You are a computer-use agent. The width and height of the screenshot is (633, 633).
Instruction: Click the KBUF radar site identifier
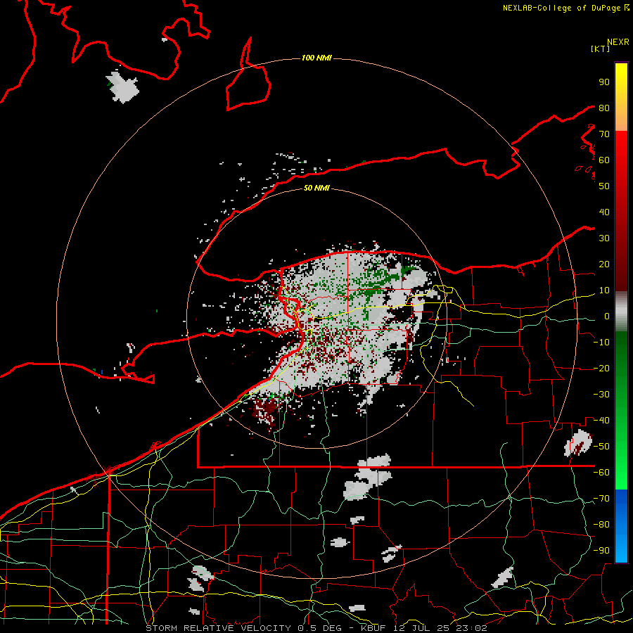coord(373,628)
